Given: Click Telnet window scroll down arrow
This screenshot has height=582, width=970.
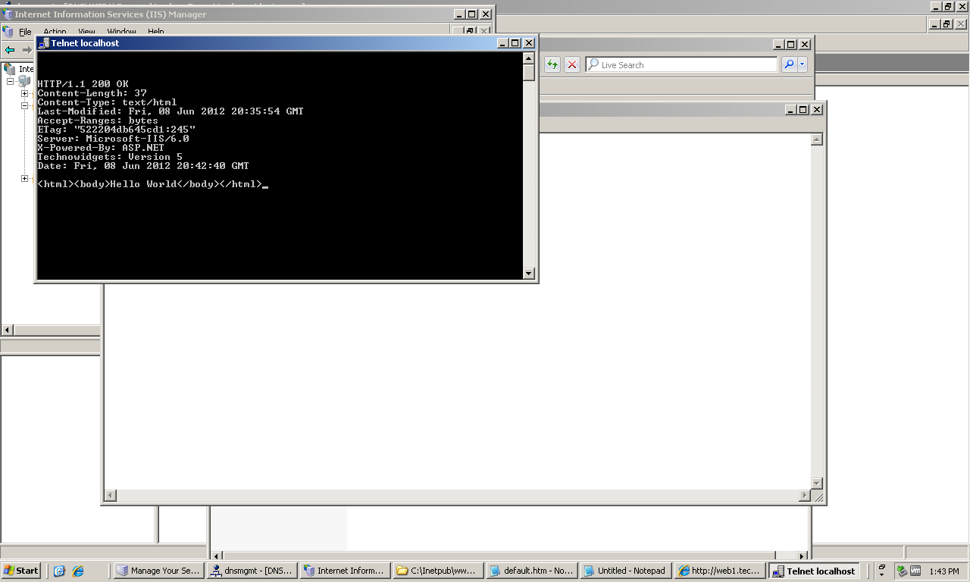Looking at the screenshot, I should click(529, 274).
